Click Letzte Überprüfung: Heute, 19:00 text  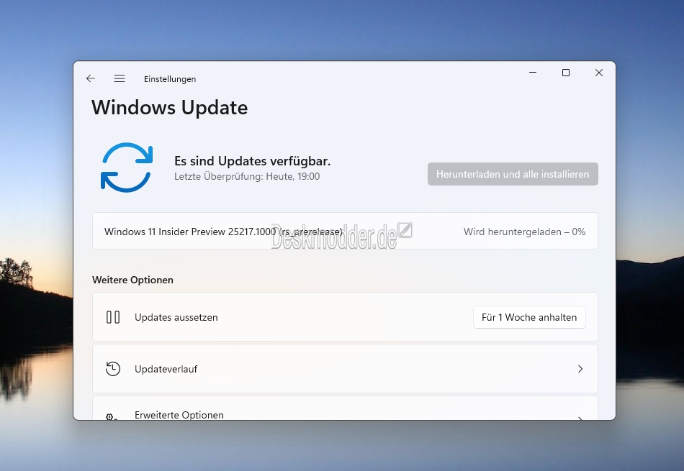click(247, 176)
